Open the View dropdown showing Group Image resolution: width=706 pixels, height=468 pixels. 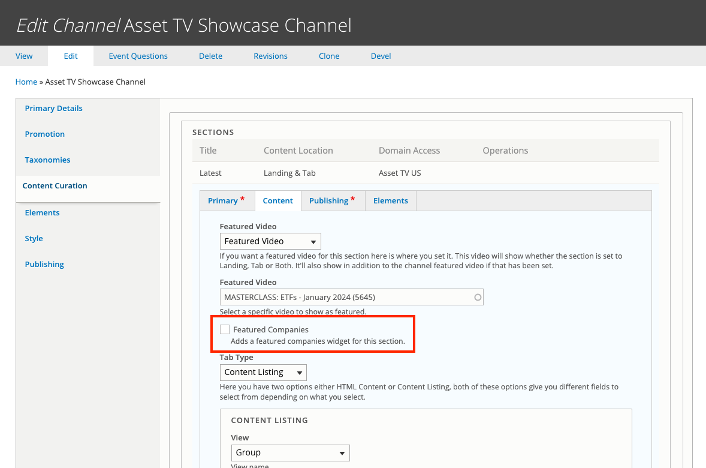point(290,452)
